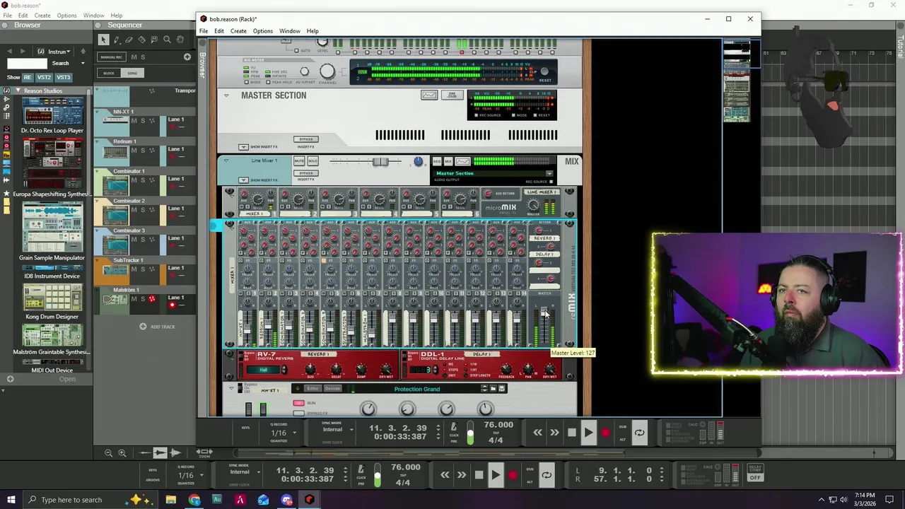Select the Razor tool in Sequencer toolbar
Image resolution: width=905 pixels, height=509 pixels.
tap(142, 40)
